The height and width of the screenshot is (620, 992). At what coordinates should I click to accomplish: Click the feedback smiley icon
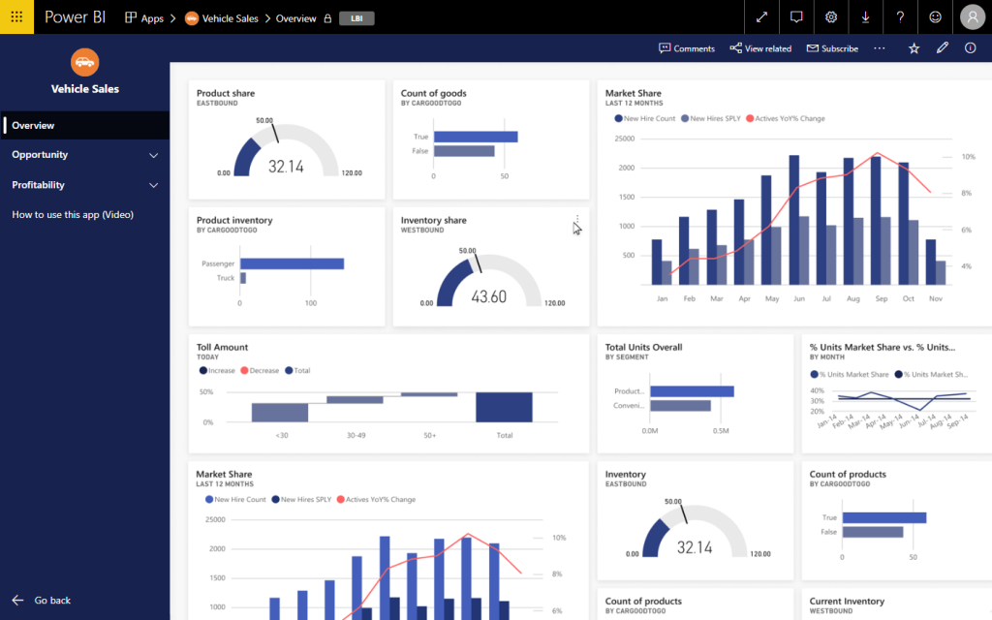(935, 17)
